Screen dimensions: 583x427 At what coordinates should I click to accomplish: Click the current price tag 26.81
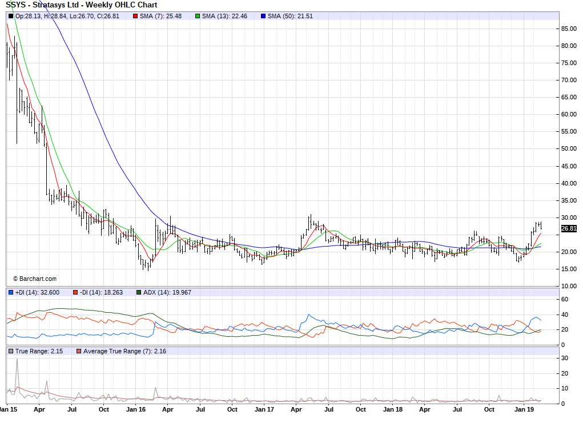569,228
